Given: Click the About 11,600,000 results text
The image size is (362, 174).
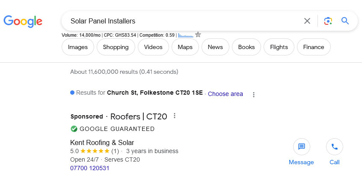Looking at the screenshot, I should point(124,72).
